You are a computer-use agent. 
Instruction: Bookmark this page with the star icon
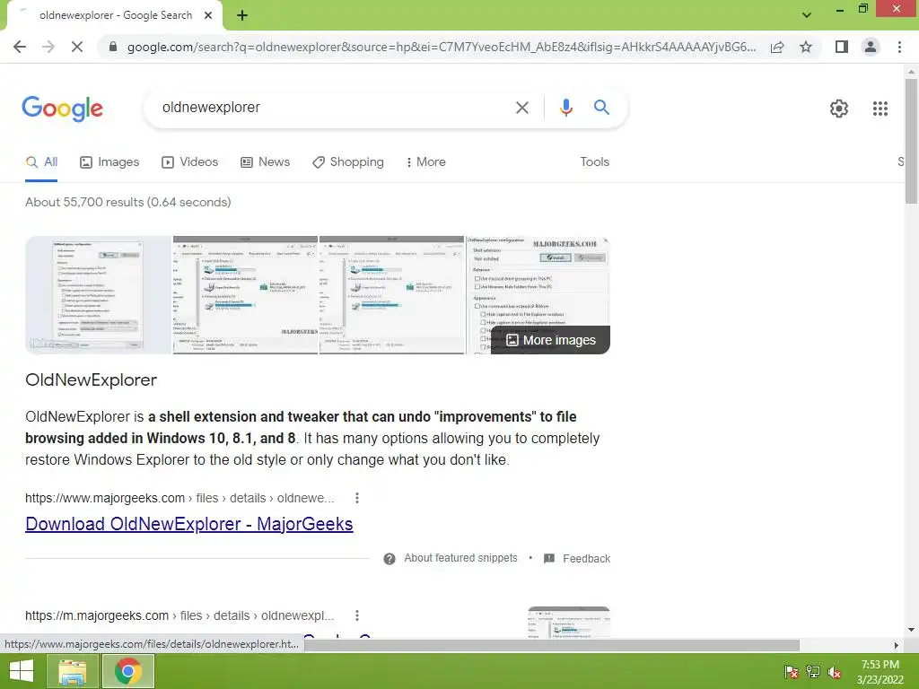pos(806,47)
